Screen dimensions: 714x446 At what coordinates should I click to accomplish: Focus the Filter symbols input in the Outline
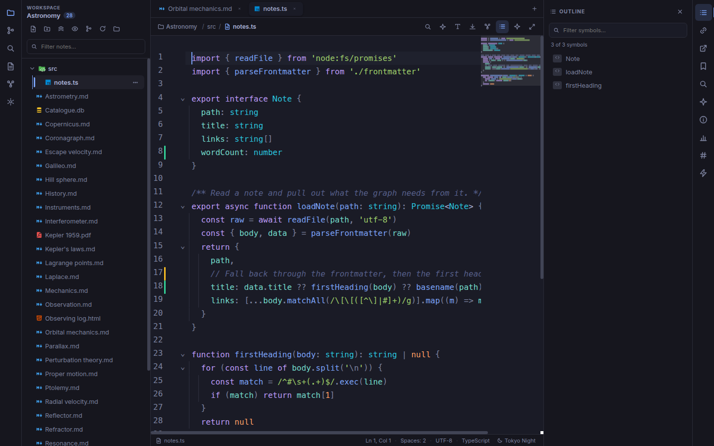[618, 30]
